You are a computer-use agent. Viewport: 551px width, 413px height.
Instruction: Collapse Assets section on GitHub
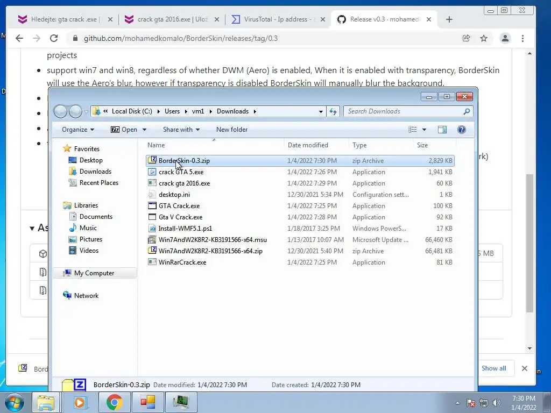point(32,228)
